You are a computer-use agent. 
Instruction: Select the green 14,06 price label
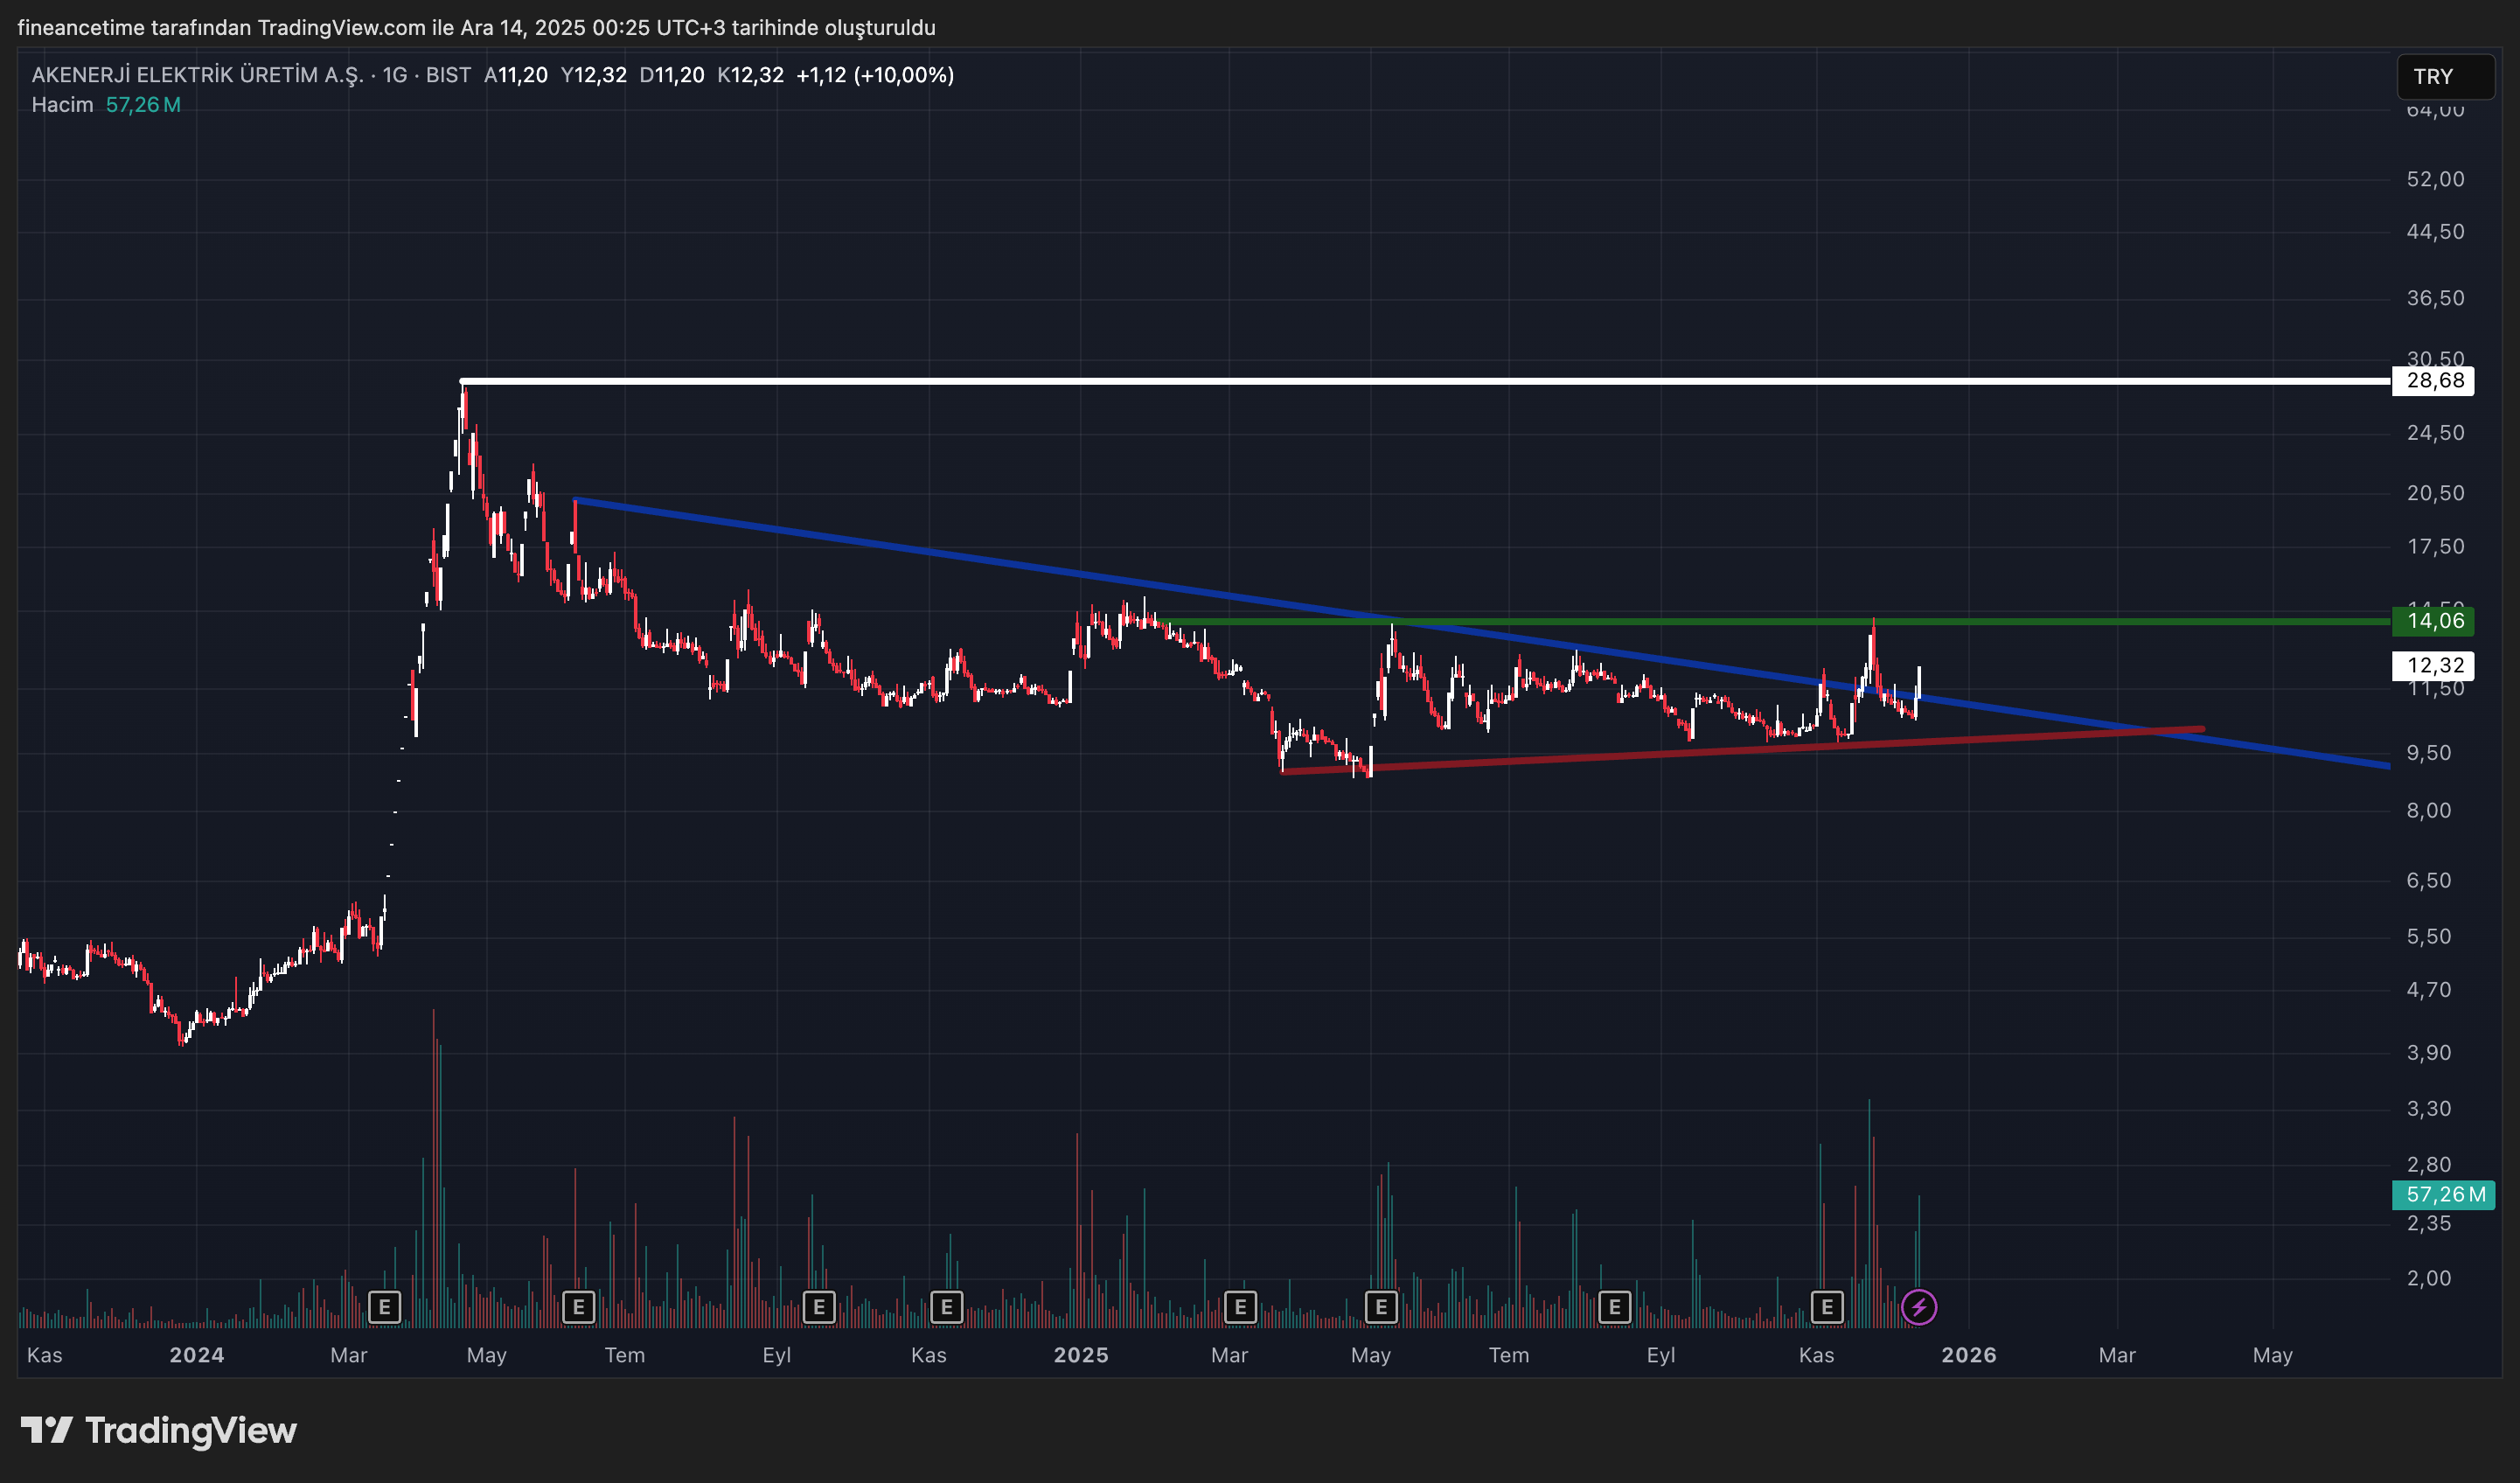coord(2434,621)
